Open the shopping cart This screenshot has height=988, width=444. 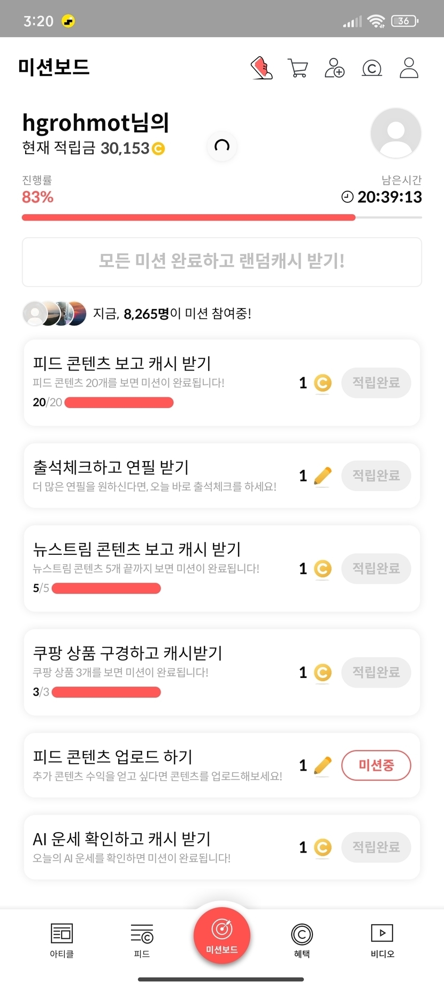tap(297, 68)
